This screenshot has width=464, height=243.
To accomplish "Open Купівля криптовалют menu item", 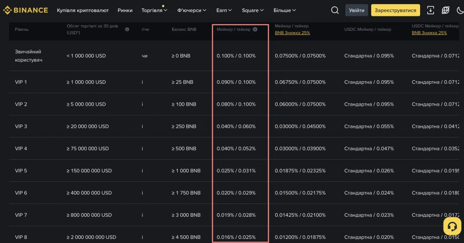I will pos(83,10).
